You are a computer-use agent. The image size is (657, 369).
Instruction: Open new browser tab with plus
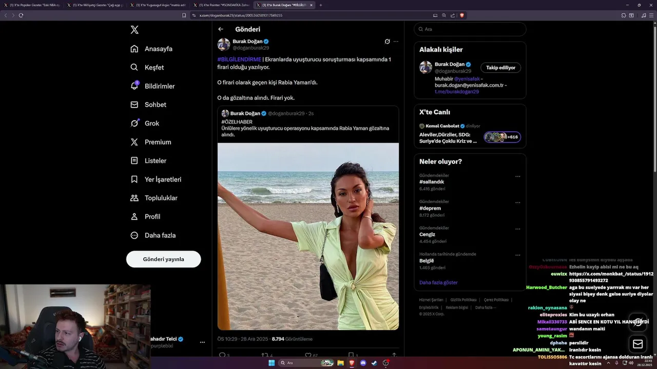321,5
